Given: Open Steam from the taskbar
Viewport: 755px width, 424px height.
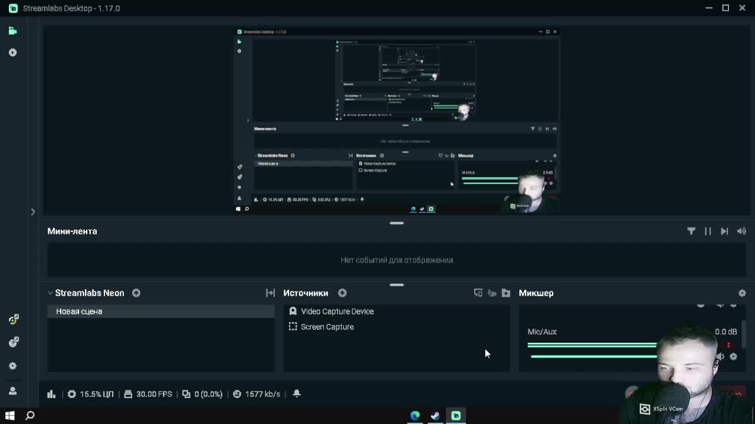Looking at the screenshot, I should (435, 416).
